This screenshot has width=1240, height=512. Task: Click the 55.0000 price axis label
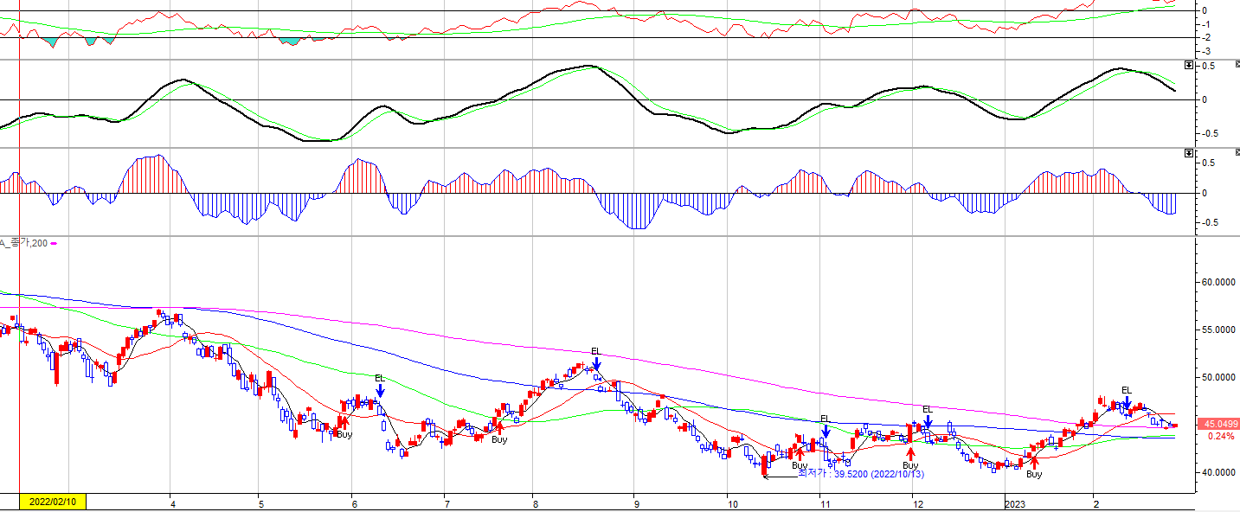pyautogui.click(x=1218, y=330)
